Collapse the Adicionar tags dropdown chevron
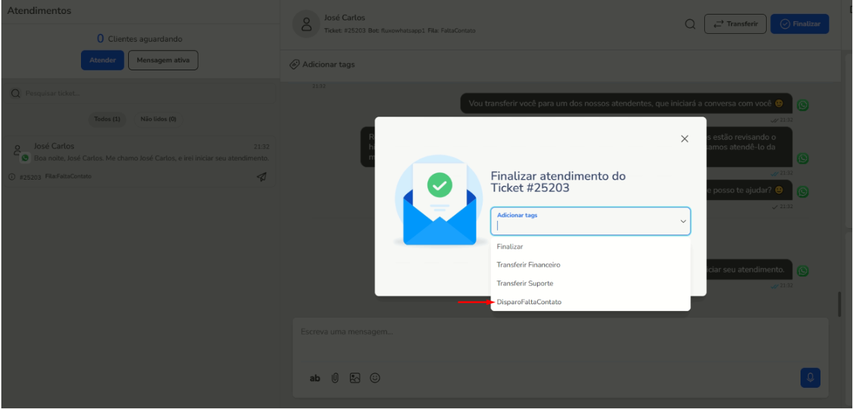The image size is (853, 409). (682, 221)
